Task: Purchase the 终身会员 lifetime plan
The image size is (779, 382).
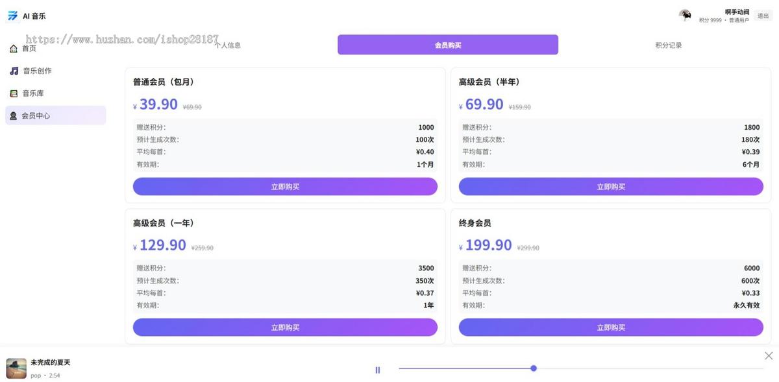Action: 611,327
